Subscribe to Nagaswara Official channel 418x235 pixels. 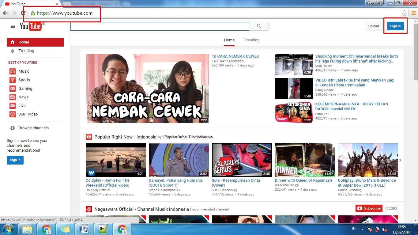(x=369, y=208)
